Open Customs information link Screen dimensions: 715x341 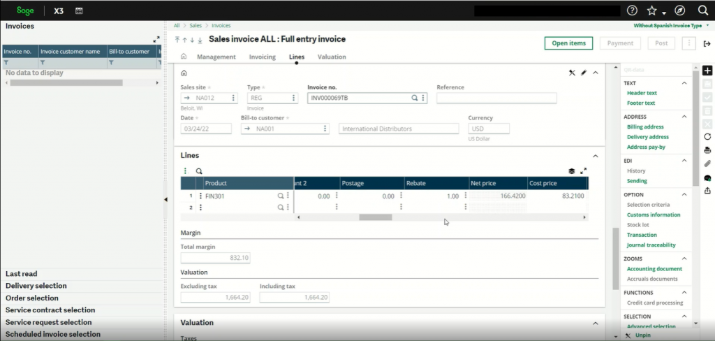pyautogui.click(x=654, y=215)
